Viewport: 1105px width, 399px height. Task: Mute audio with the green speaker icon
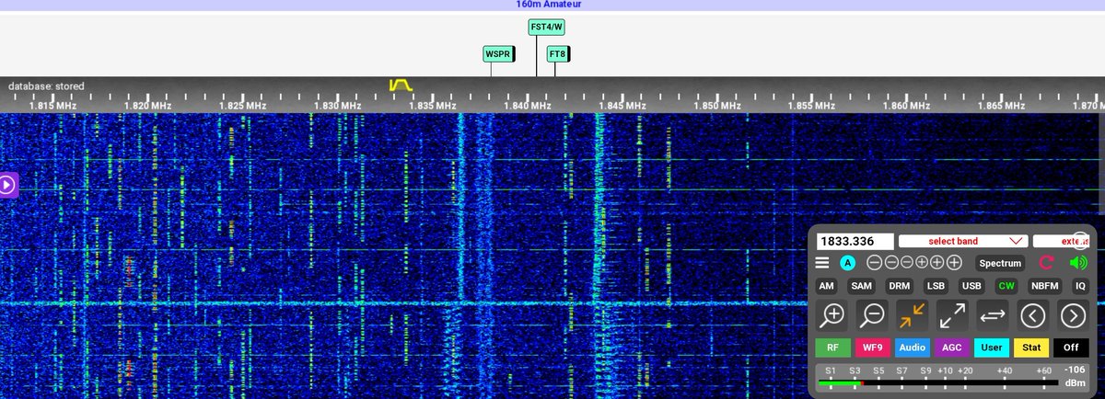click(1077, 263)
